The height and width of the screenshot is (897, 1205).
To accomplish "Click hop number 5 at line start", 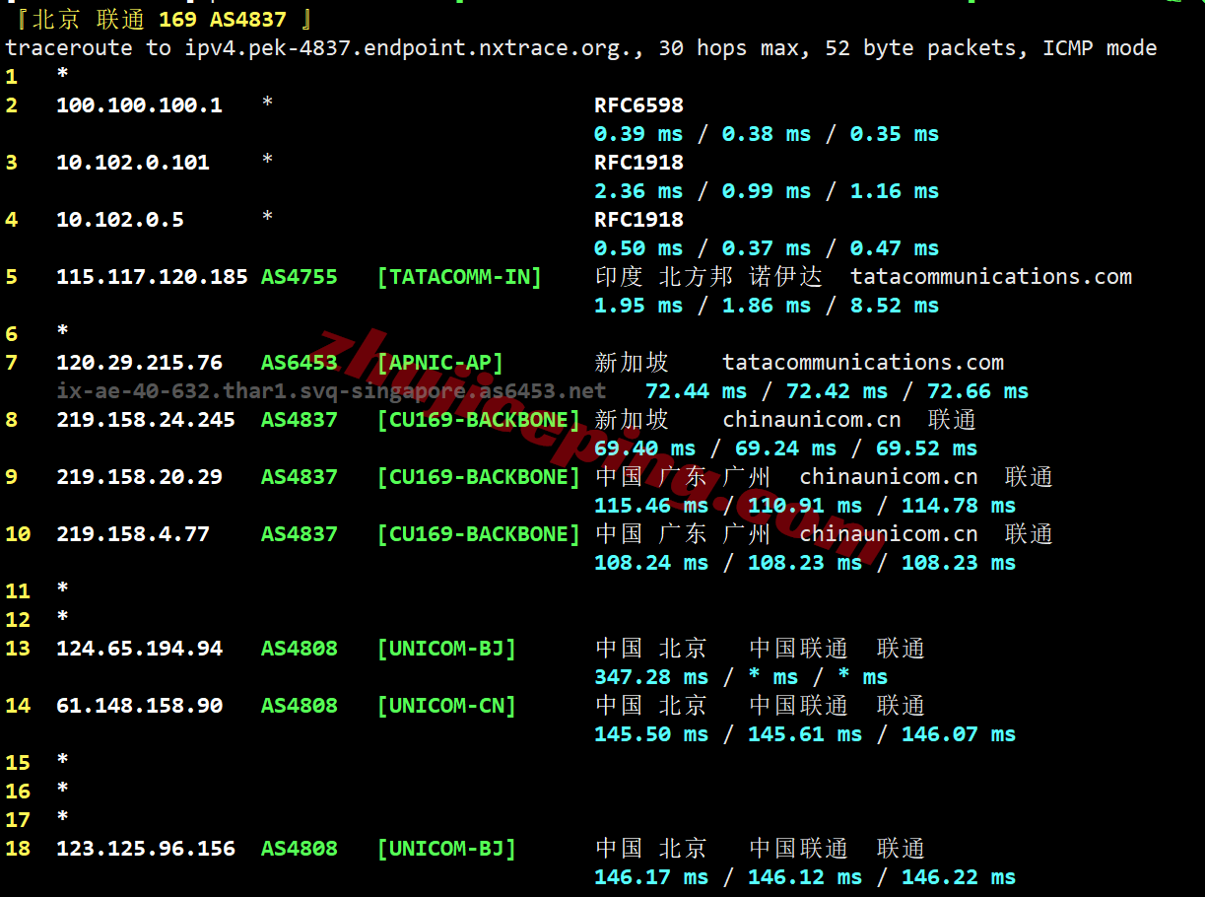I will [12, 276].
